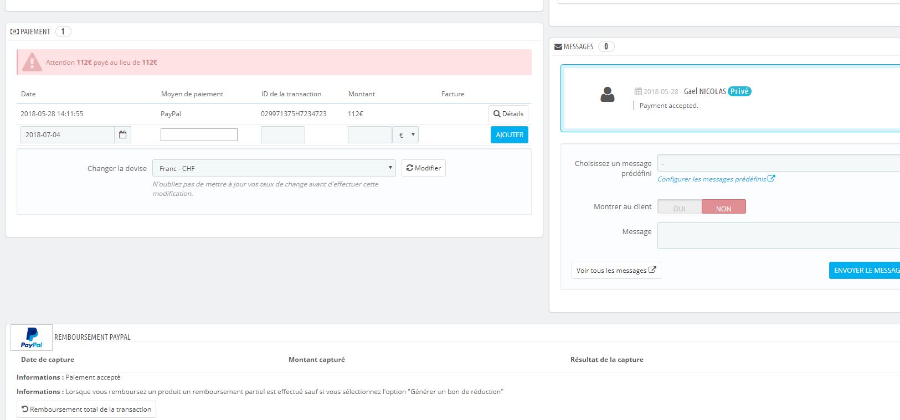Click the Ajouter payment button
The height and width of the screenshot is (420, 900).
click(510, 135)
